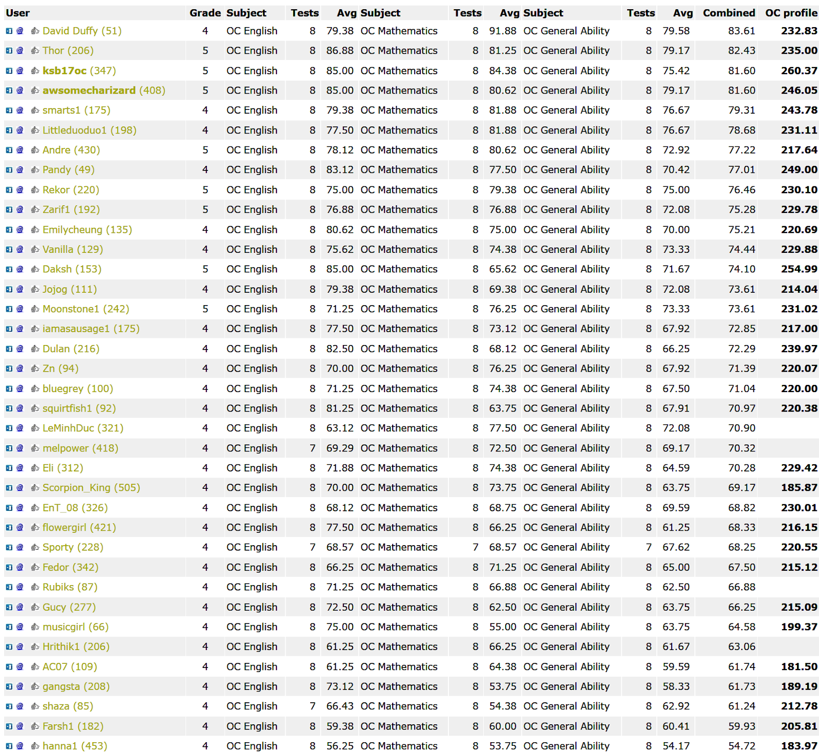Select Daksh's OC profile value 254.99
Viewport: 819px width, 755px height.
coord(799,269)
